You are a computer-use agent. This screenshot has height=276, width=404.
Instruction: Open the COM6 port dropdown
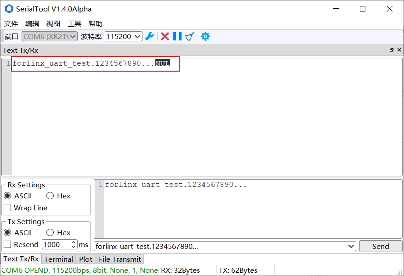tap(50, 36)
